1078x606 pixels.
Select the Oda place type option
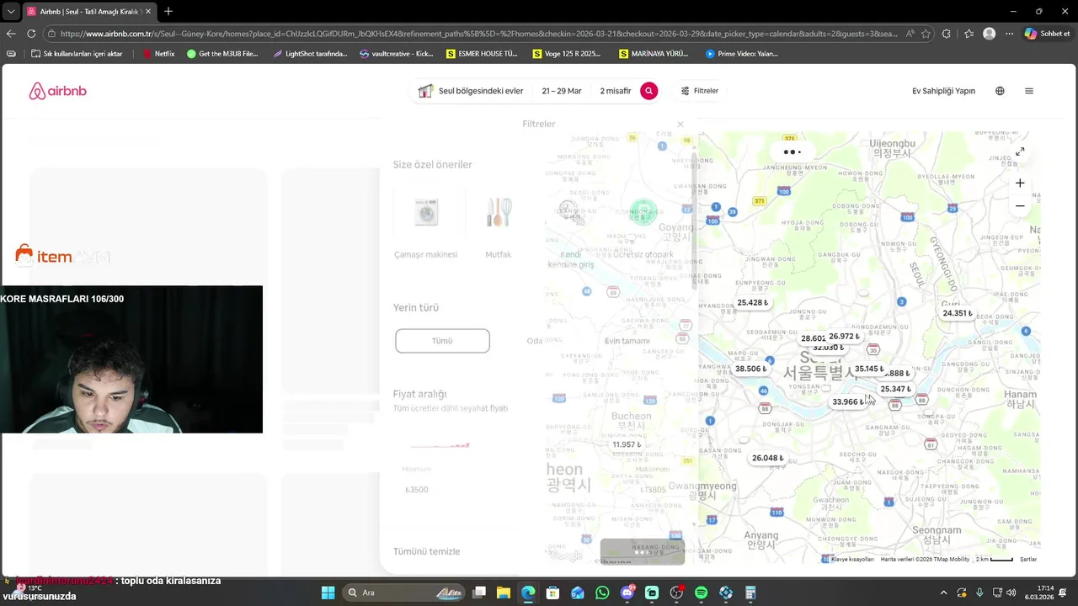tap(534, 341)
